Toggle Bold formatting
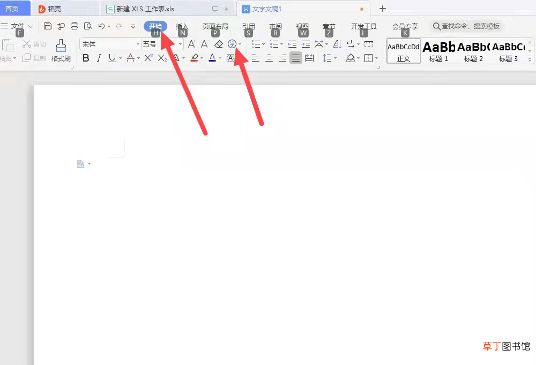 point(86,58)
